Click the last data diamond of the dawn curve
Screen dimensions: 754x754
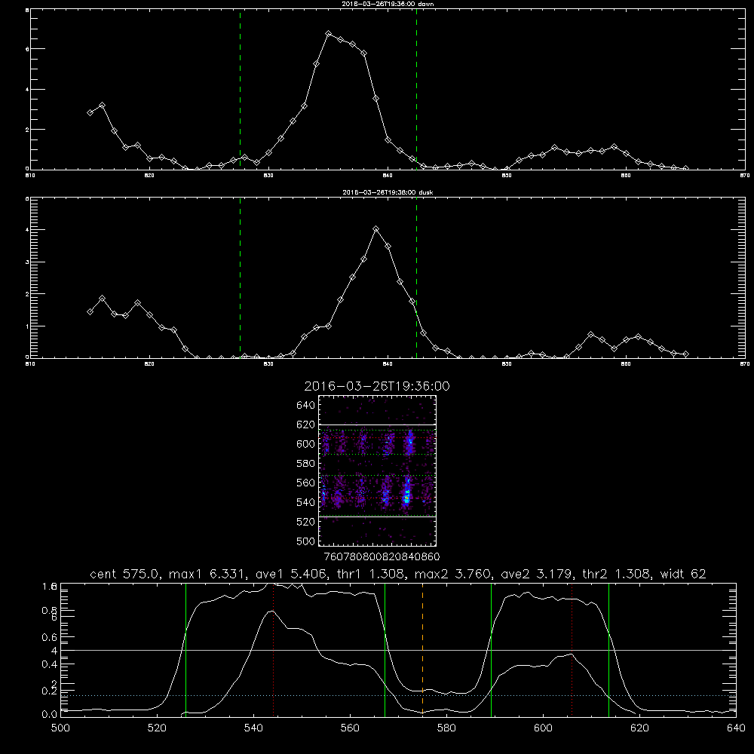coord(685,168)
